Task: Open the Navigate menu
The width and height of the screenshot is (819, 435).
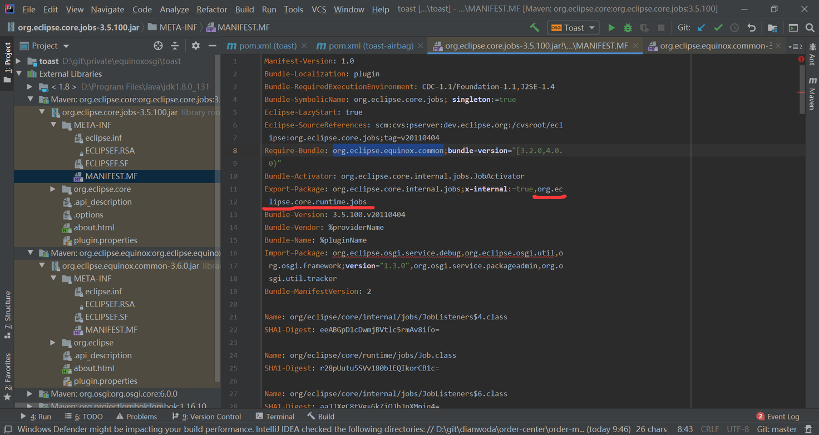Action: (x=107, y=9)
